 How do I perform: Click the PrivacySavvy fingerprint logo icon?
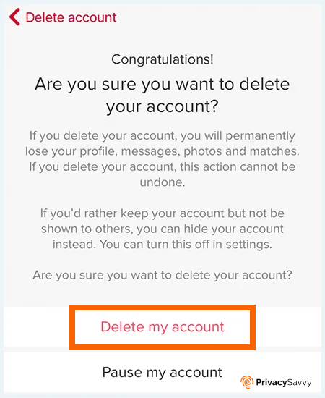point(247,382)
